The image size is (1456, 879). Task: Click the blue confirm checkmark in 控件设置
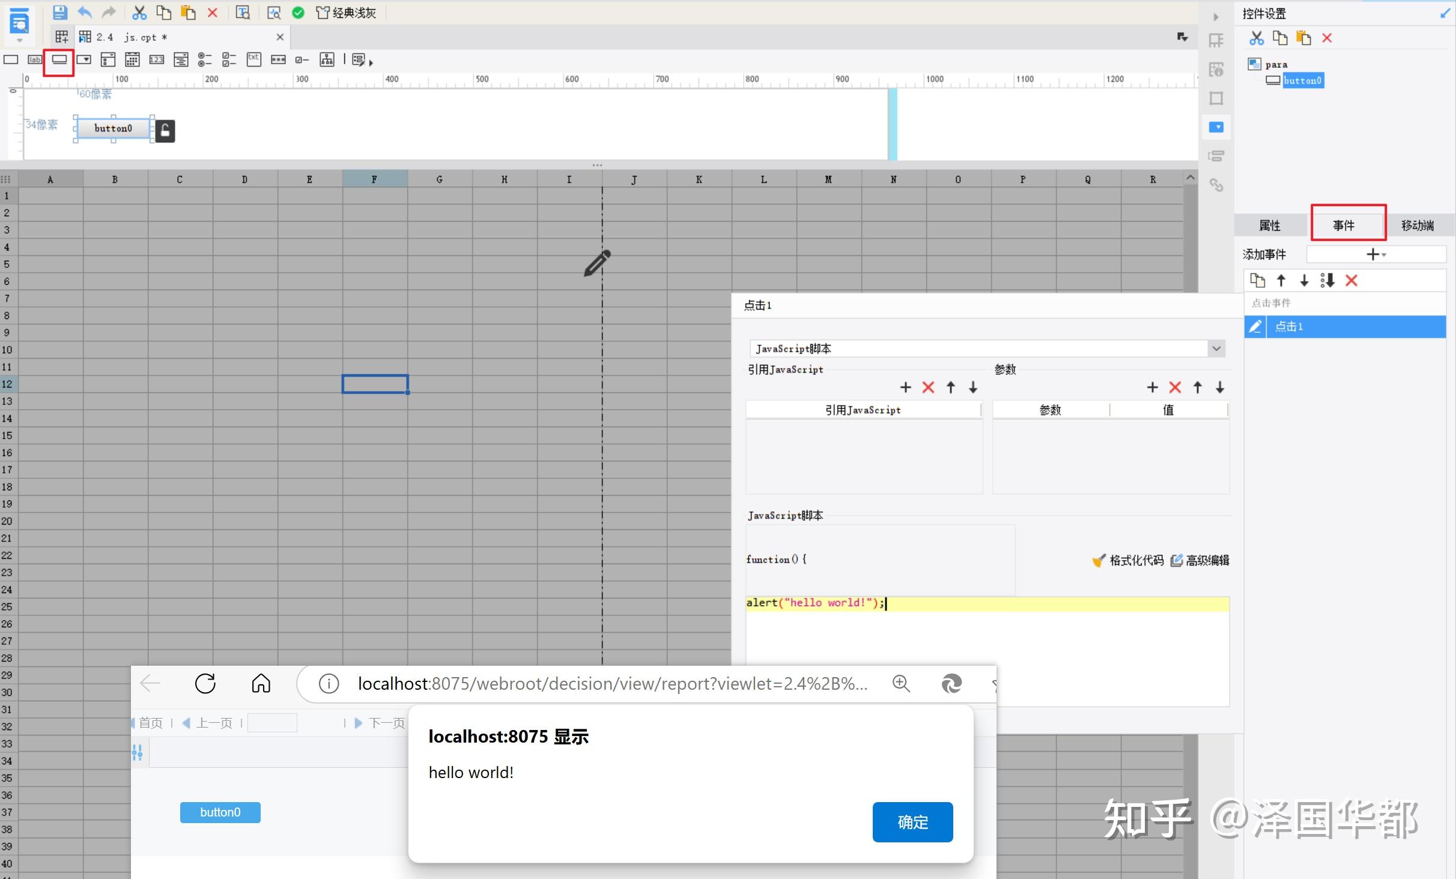[1445, 13]
